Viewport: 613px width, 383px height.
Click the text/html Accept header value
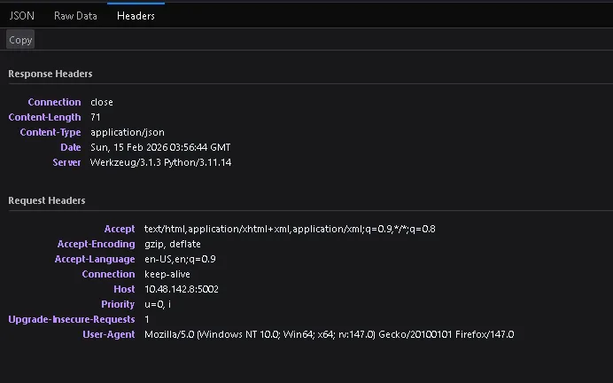[x=290, y=229]
